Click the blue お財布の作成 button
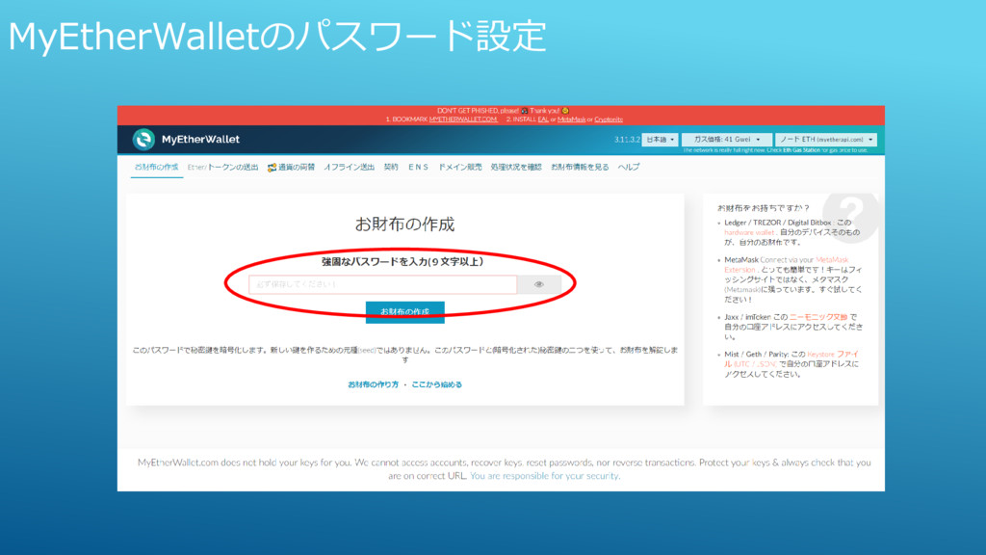 [405, 311]
